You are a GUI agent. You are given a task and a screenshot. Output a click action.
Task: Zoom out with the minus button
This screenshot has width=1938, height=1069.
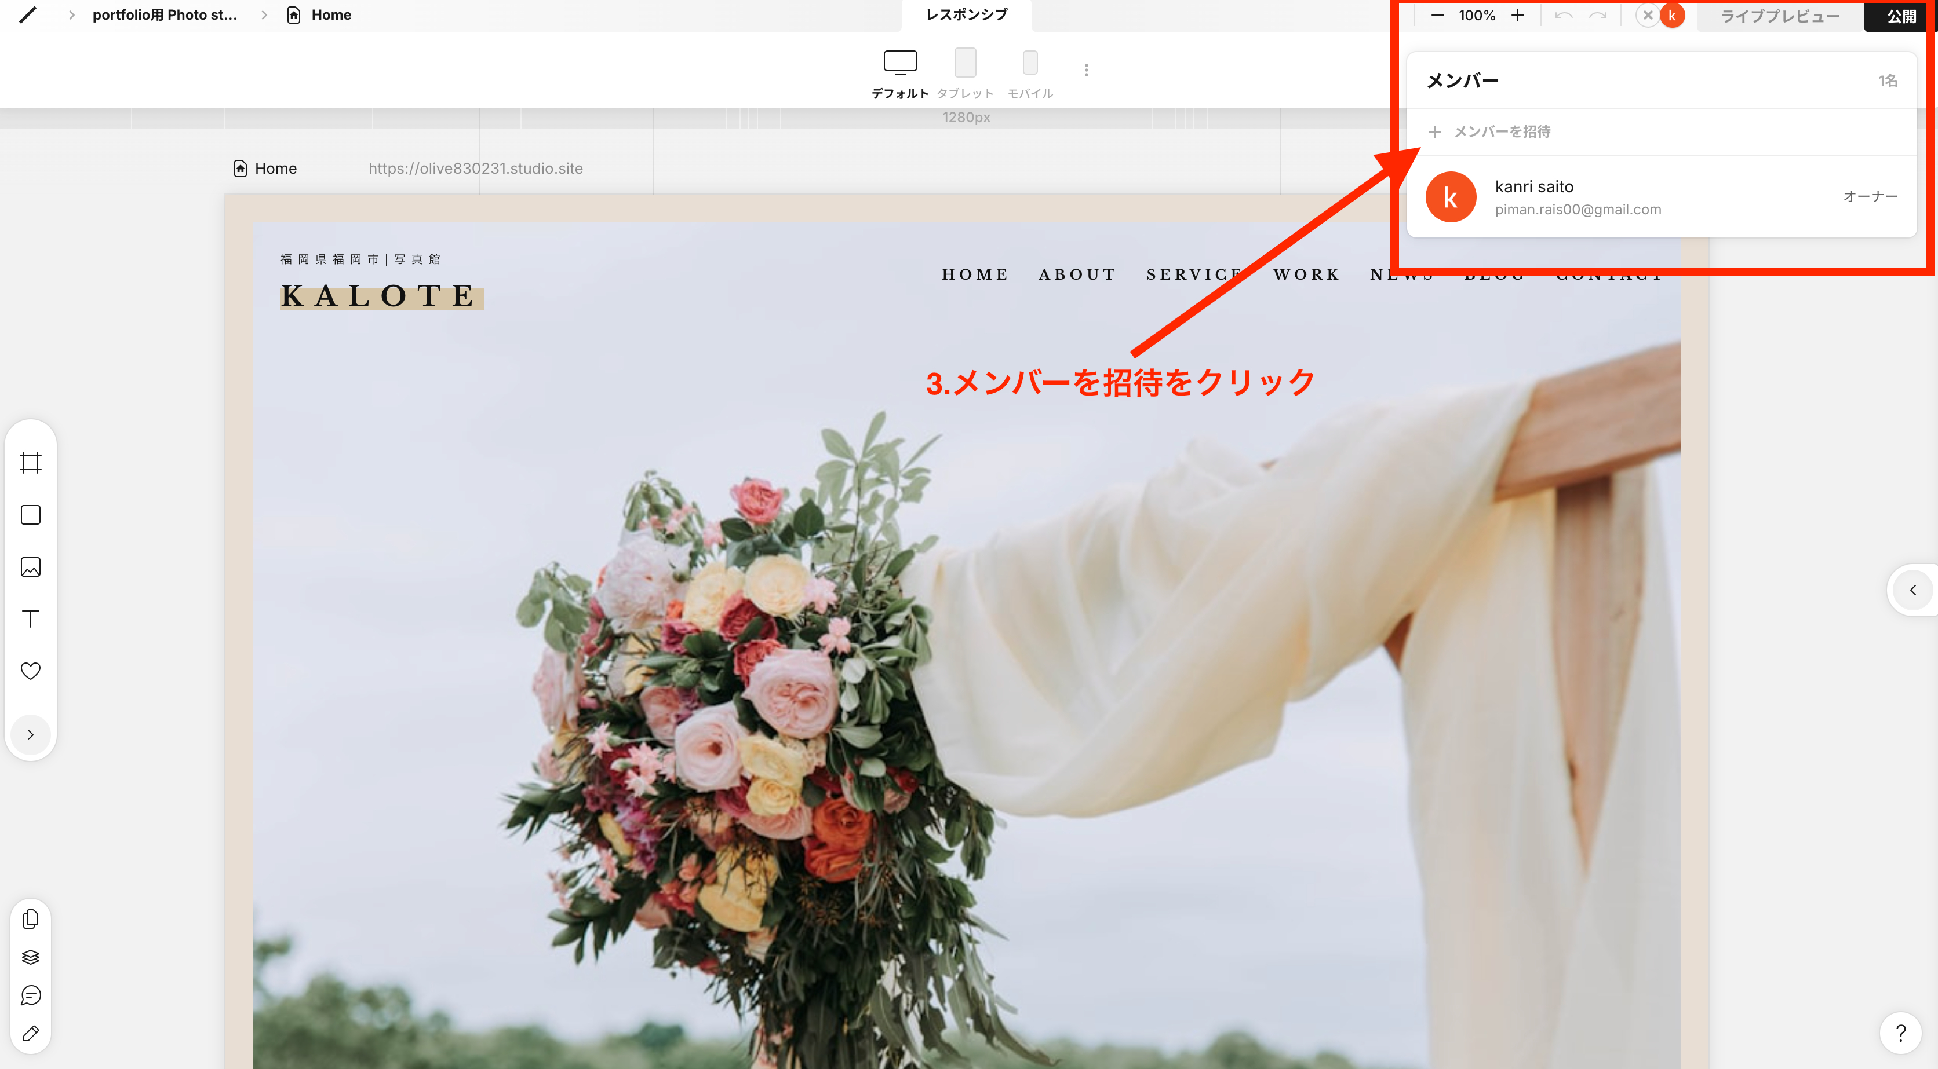point(1437,15)
